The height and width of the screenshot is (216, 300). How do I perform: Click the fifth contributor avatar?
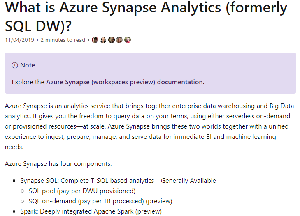pyautogui.click(x=128, y=40)
